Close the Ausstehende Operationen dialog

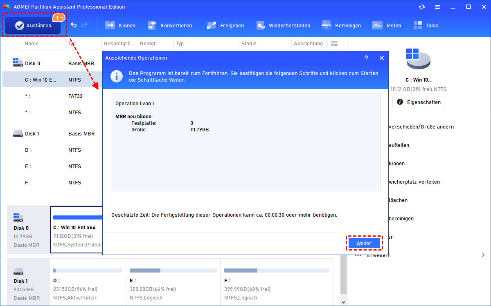382,58
